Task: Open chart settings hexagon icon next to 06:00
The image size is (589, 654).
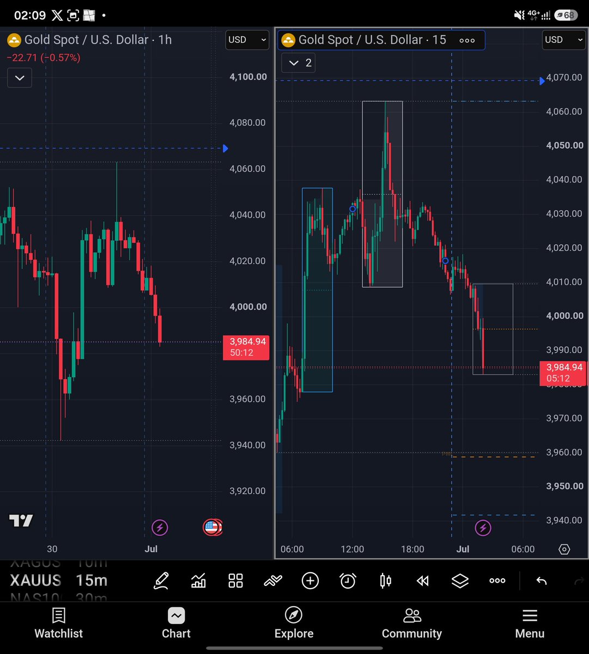Action: click(x=564, y=549)
